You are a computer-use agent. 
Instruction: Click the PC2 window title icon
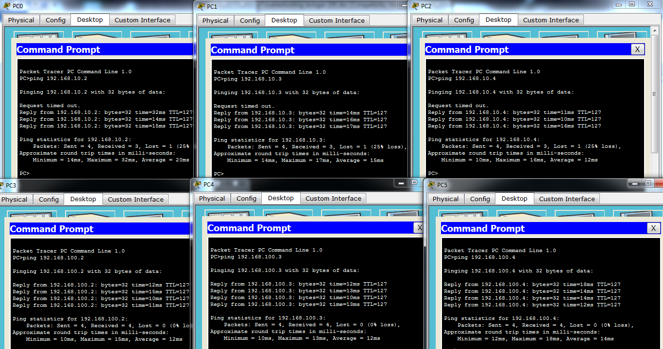(x=415, y=6)
